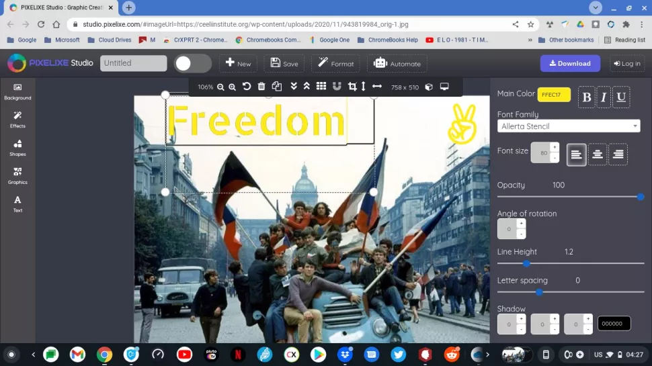Image resolution: width=652 pixels, height=366 pixels.
Task: Decrease font size with minus stepper
Action: tap(555, 158)
